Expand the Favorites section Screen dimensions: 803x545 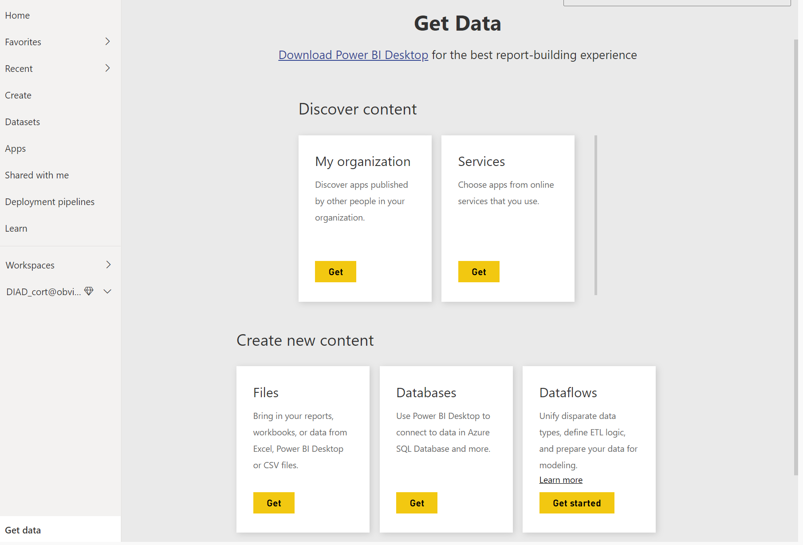[x=107, y=41]
